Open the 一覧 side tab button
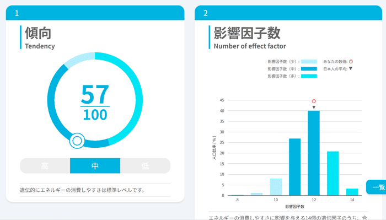The image size is (386, 220). [x=376, y=187]
